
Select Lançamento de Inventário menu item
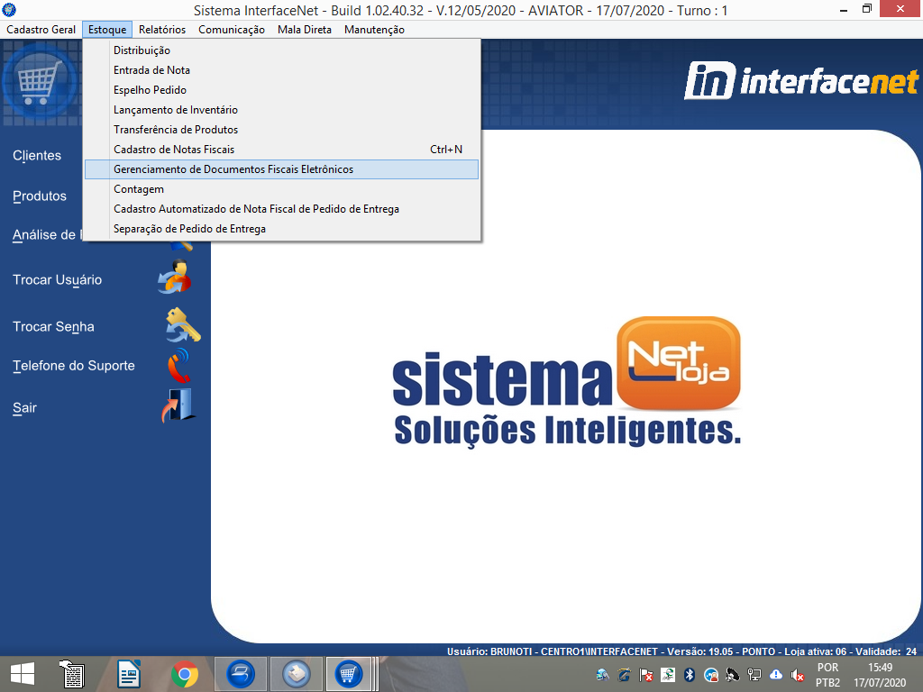(x=176, y=110)
